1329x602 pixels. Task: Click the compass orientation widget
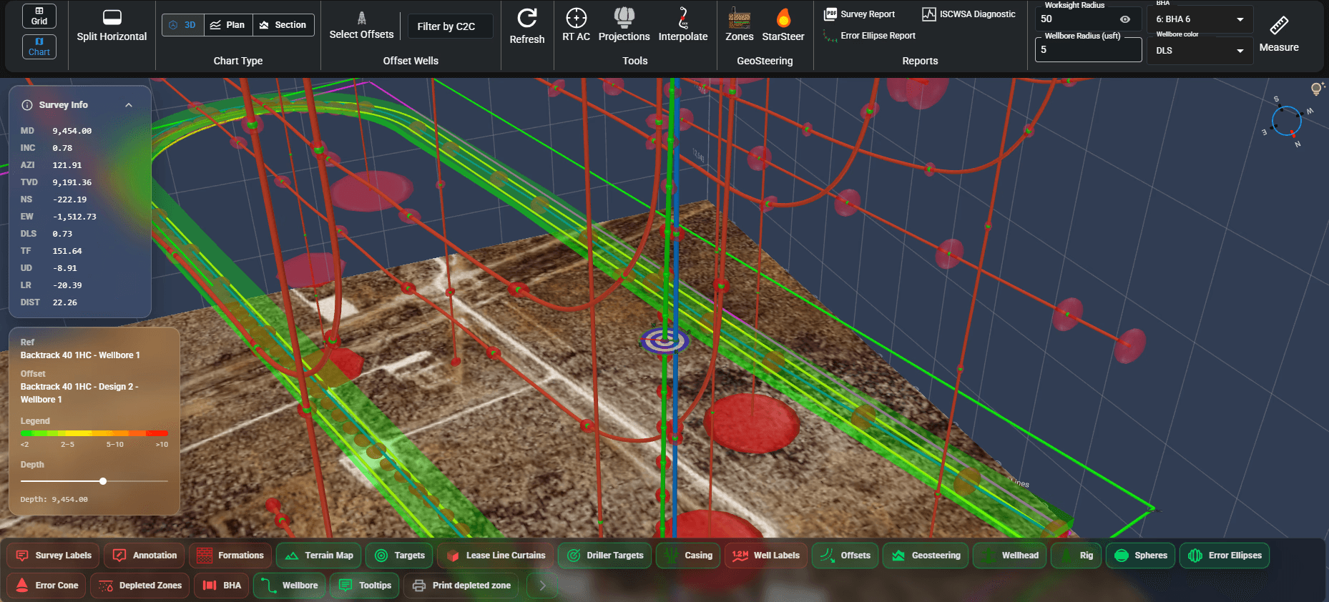(x=1286, y=121)
